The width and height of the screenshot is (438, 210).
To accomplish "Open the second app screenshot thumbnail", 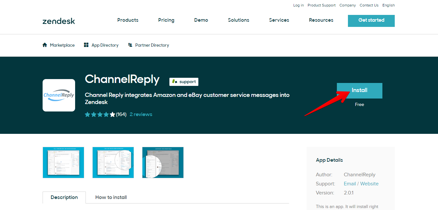I will tap(113, 162).
